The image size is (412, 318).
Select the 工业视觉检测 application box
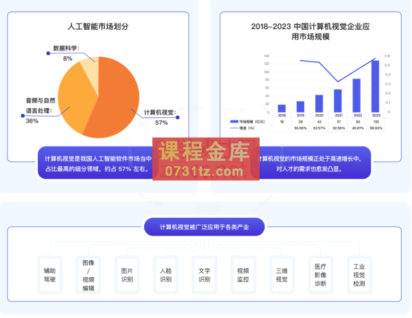click(x=359, y=274)
